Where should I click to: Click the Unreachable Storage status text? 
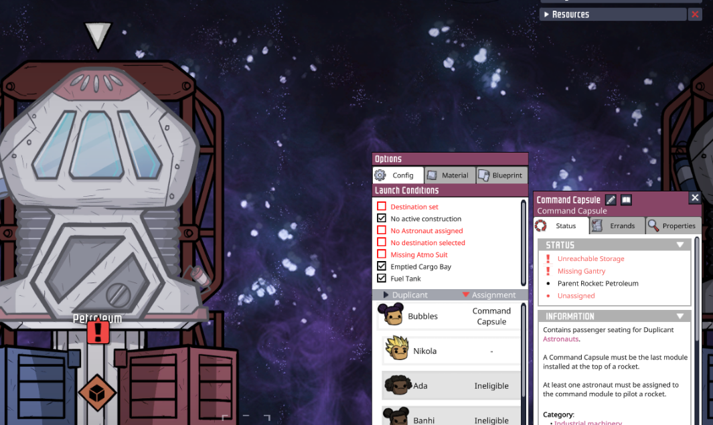(x=590, y=258)
